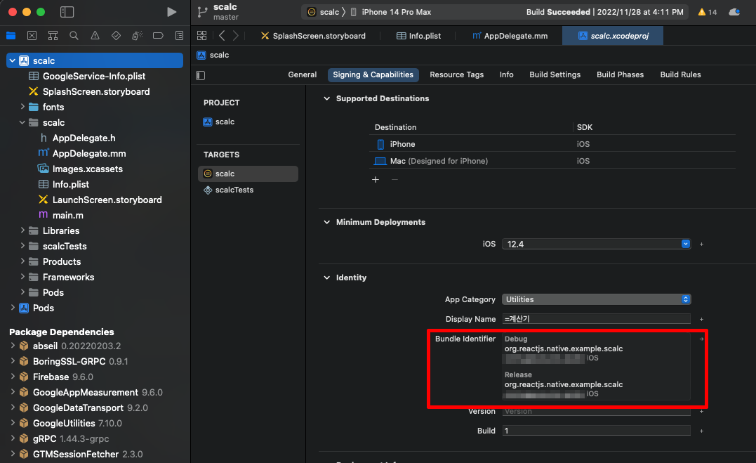Choose the iPhone 14 Pro Max destination

point(390,12)
